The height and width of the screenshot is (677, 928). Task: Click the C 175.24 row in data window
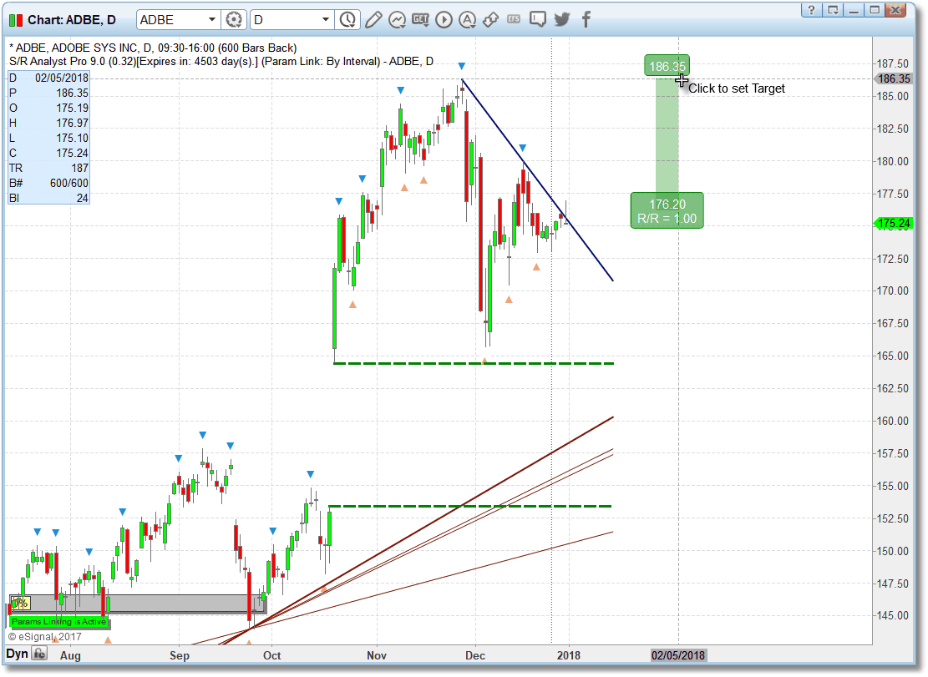(48, 153)
